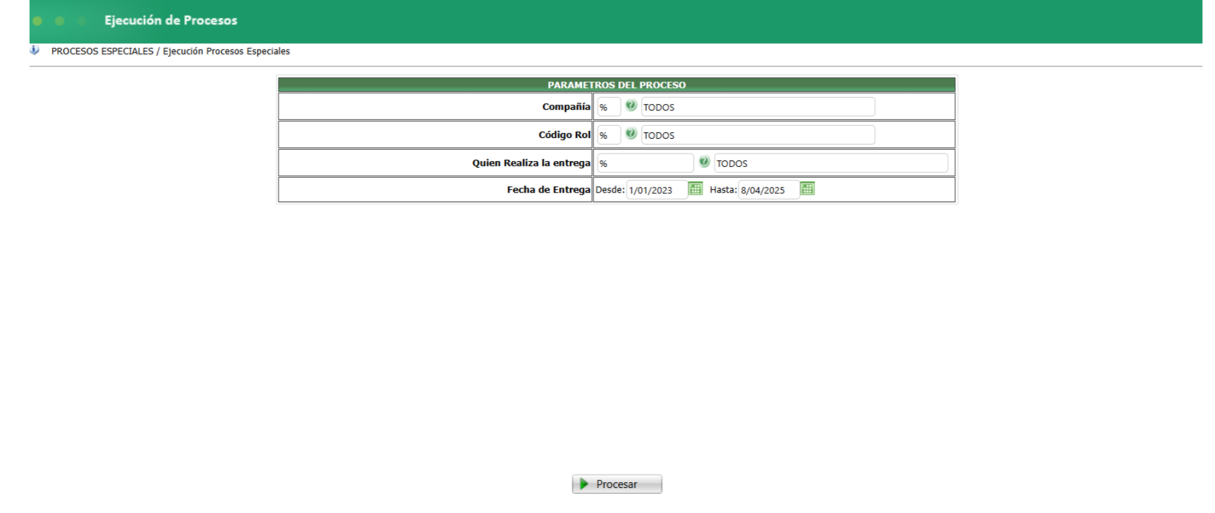Focus the Quien Realiza la entrega TODOS field
This screenshot has height=513, width=1215.
coord(831,164)
